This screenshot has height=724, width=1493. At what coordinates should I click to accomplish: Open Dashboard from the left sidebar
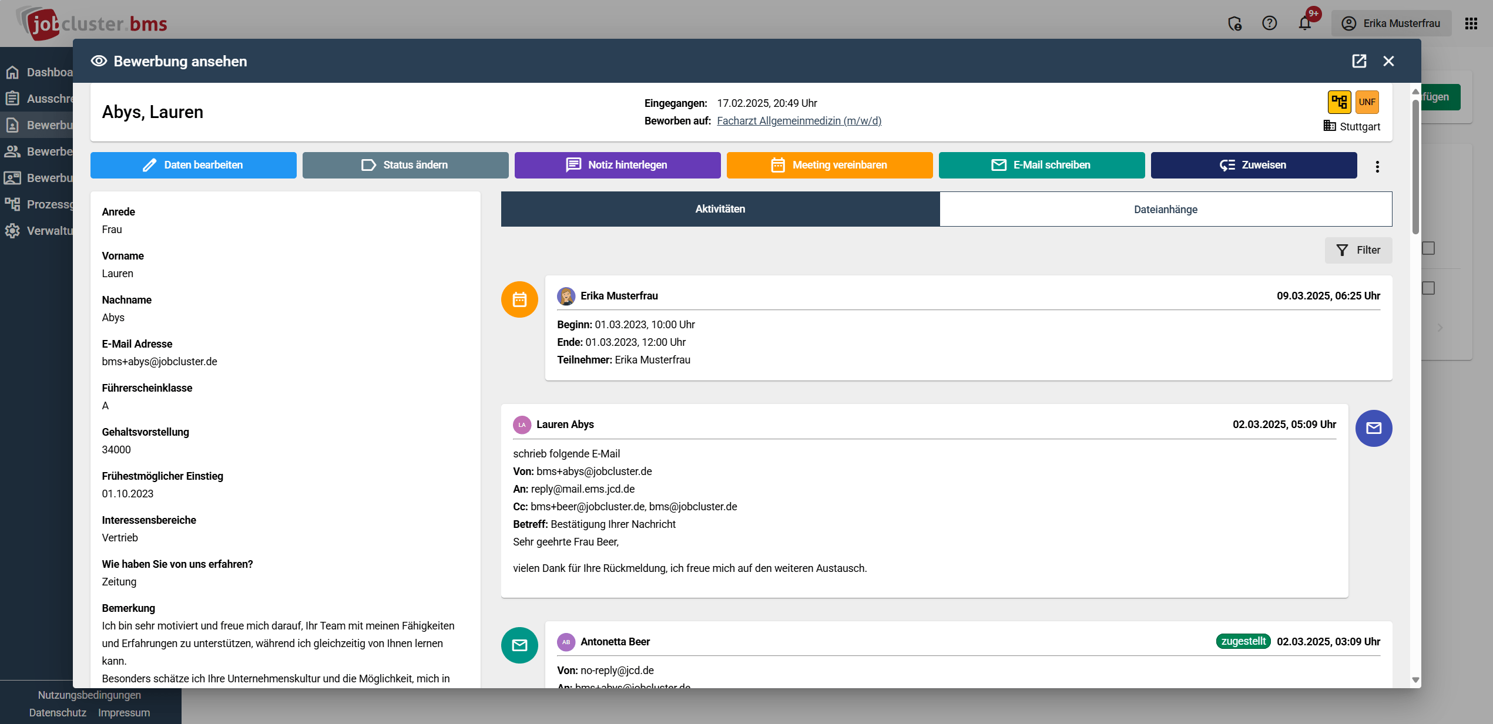[13, 72]
